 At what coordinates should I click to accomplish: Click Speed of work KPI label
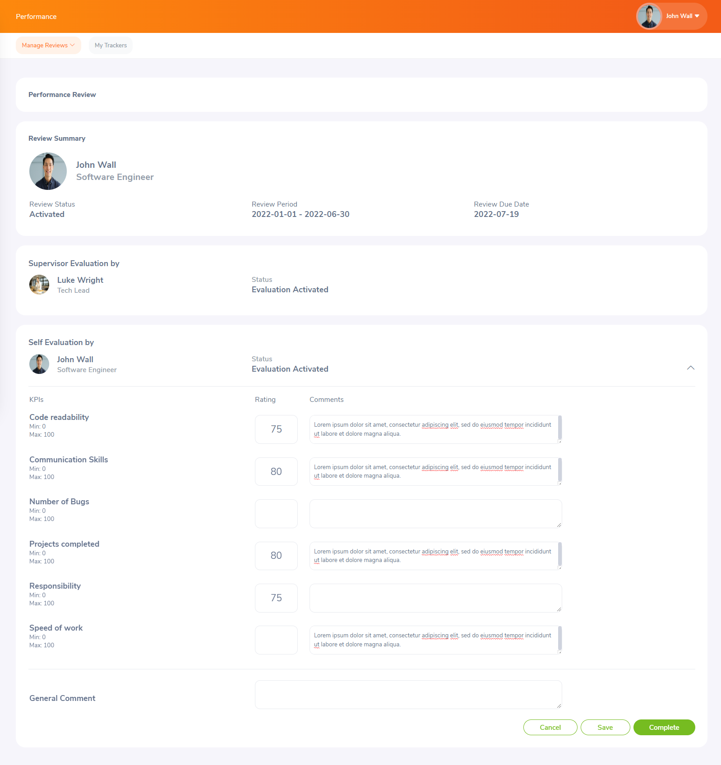(x=56, y=628)
